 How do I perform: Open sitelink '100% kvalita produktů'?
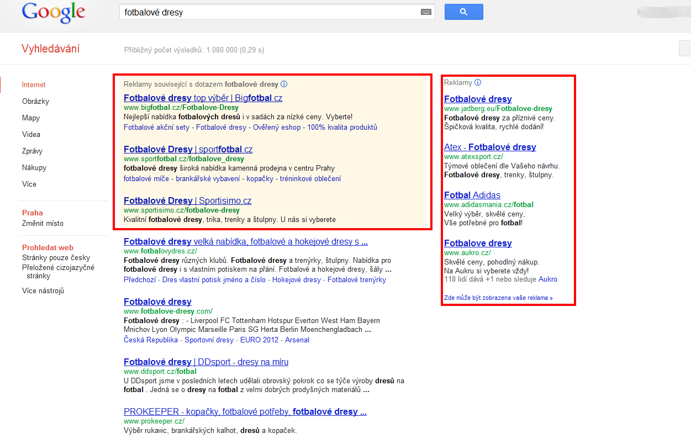pyautogui.click(x=342, y=128)
